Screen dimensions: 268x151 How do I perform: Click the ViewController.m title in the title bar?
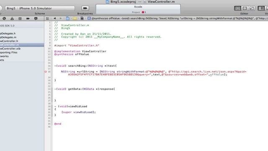[x=161, y=2]
